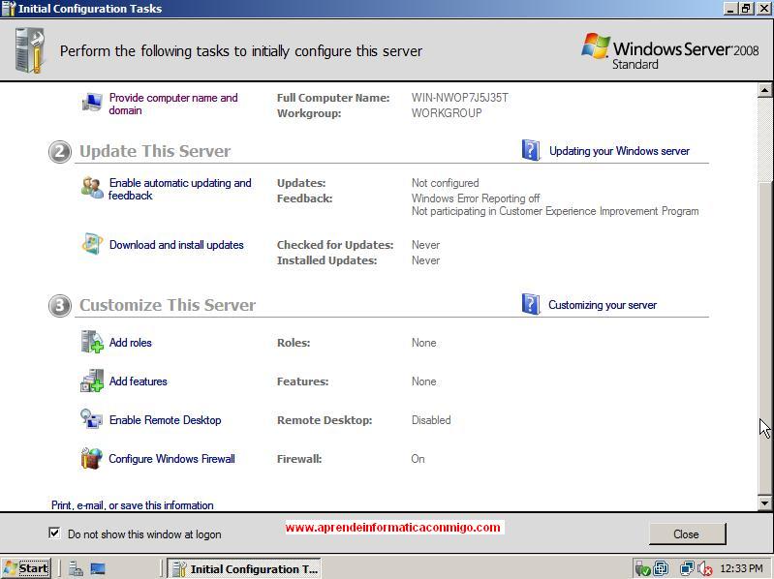
Task: Click the Windows Update icon beside Download and install updates
Action: (x=92, y=244)
